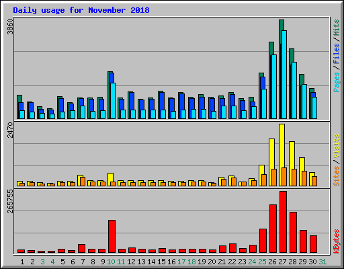Click the red KBytes bar for day 25

[263, 241]
